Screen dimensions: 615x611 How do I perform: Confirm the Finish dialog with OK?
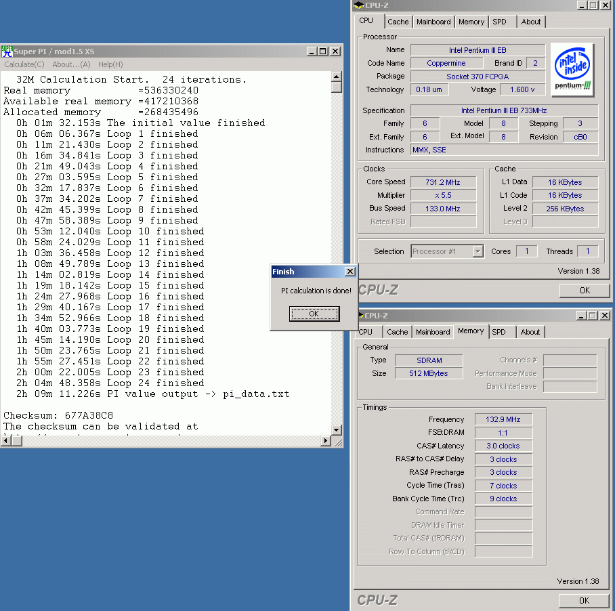(314, 314)
